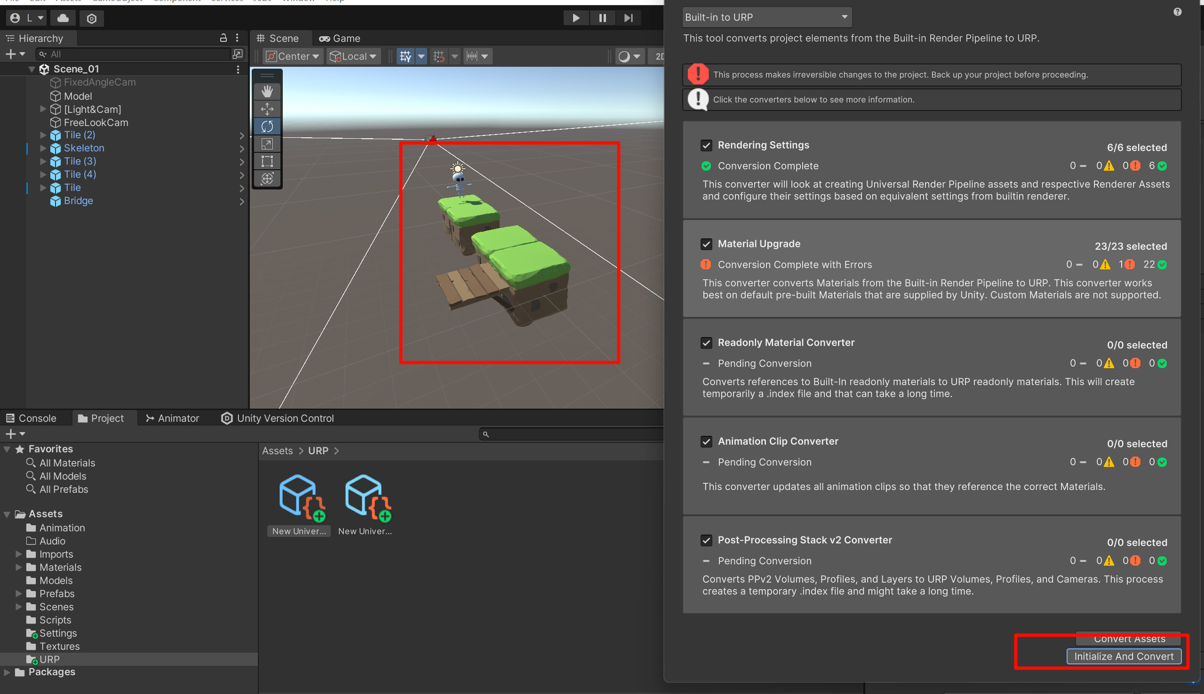Open the All Prefabs favorite
1204x694 pixels.
tap(64, 489)
